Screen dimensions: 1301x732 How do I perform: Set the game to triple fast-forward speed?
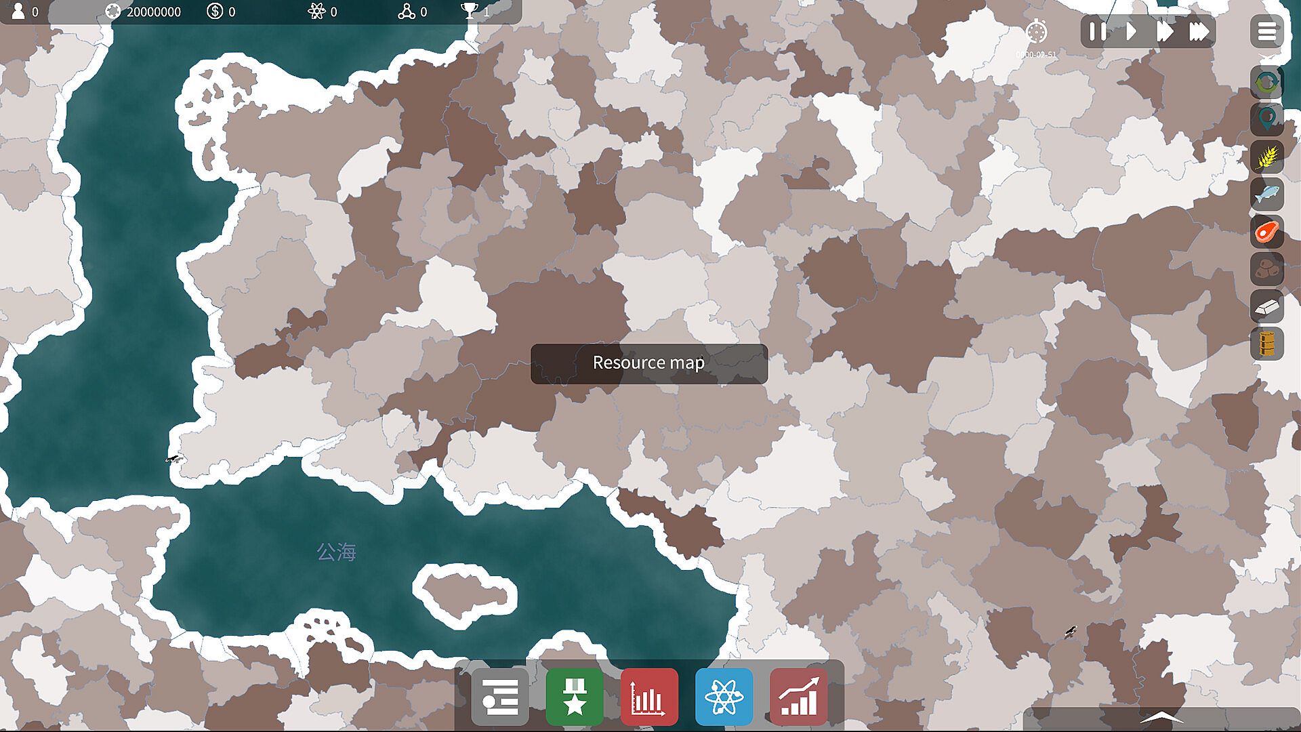(x=1199, y=32)
